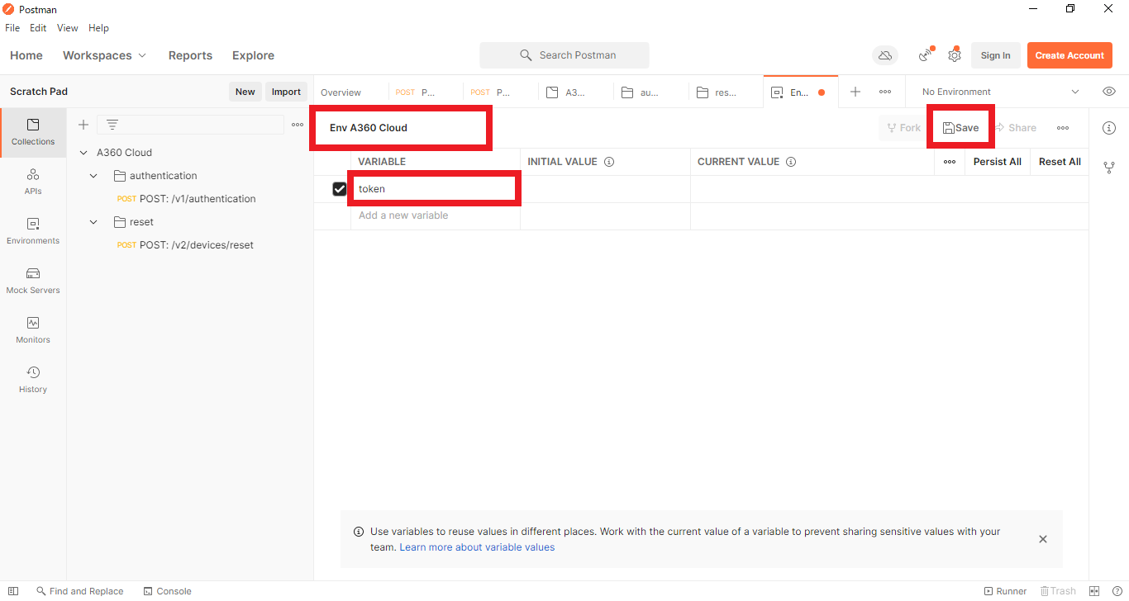Click the Persist All button

(x=998, y=162)
